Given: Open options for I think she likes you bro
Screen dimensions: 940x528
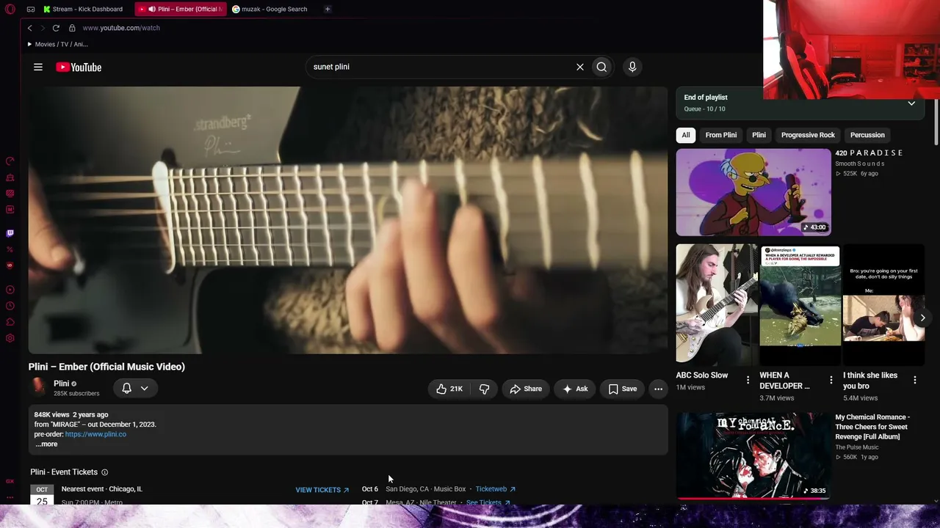Looking at the screenshot, I should (915, 380).
